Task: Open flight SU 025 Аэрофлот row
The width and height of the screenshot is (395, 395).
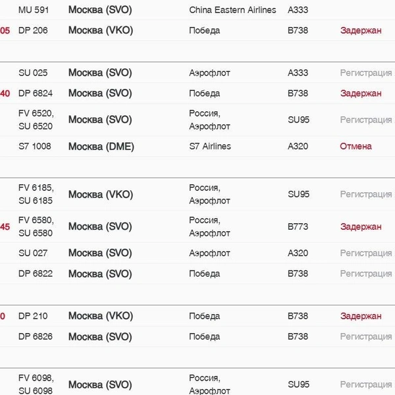Action: click(197, 73)
